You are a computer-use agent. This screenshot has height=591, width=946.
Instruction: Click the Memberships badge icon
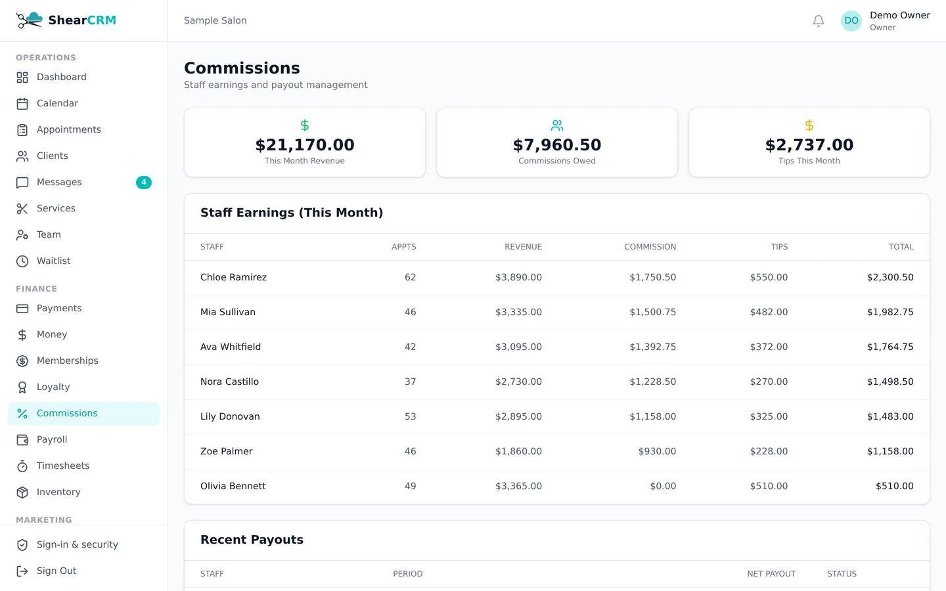click(22, 361)
